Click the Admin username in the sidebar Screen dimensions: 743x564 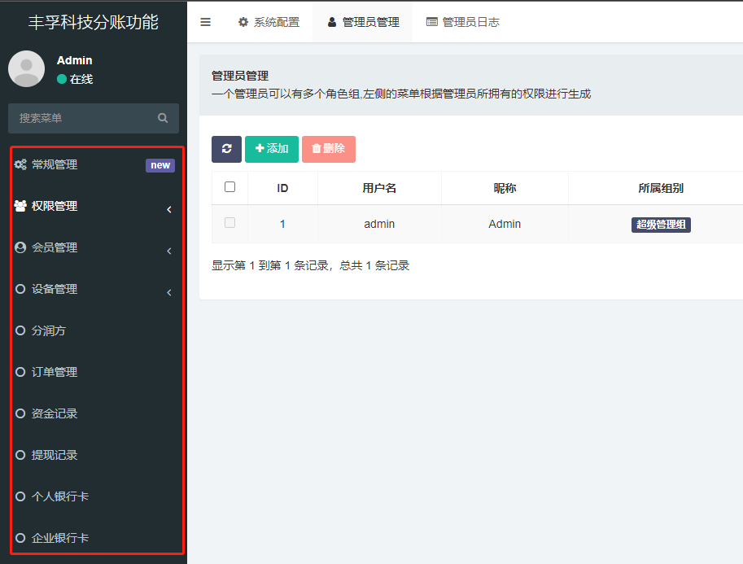coord(74,60)
